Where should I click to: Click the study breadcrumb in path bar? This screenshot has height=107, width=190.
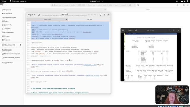coord(73,5)
